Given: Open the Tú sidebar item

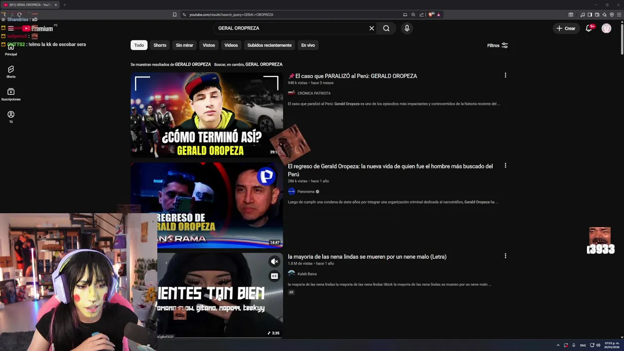Looking at the screenshot, I should click(x=11, y=117).
